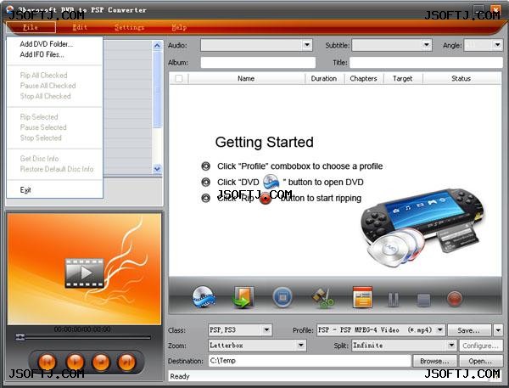The width and height of the screenshot is (509, 388).
Task: Expand the Profile combobox PSP MPEG-4 Video
Action: [x=439, y=329]
